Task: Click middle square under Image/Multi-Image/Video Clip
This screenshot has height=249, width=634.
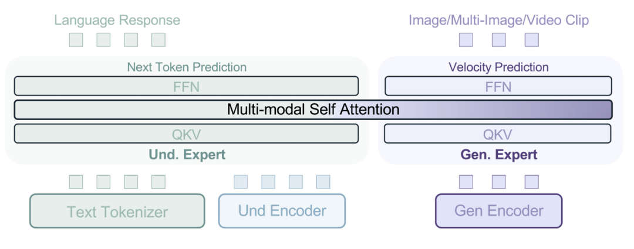Action: (498, 40)
